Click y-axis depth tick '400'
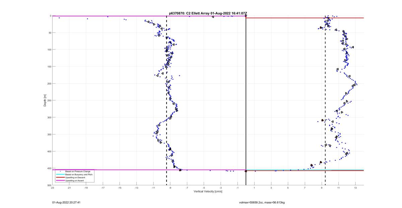This screenshot has width=402, height=208. pos(49,151)
